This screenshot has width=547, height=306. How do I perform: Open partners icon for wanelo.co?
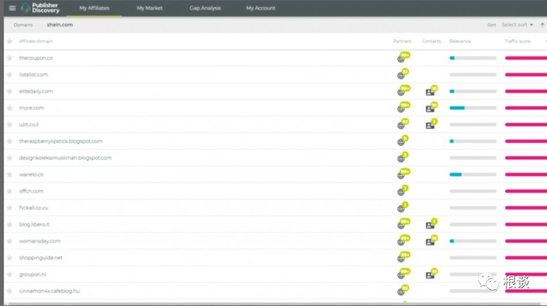[403, 174]
